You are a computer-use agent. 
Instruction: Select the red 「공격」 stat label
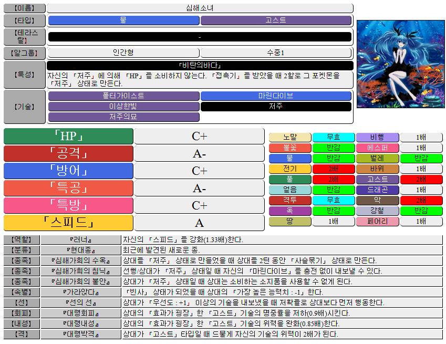pos(68,153)
